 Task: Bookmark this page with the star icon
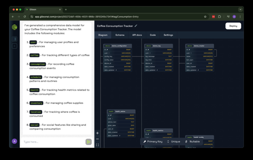[x=205, y=17]
